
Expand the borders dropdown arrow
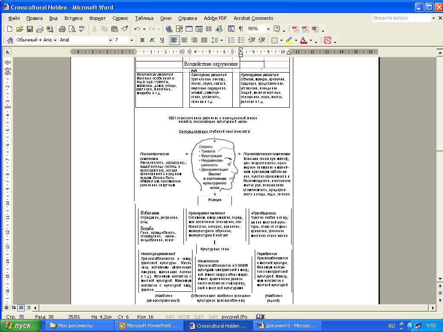(281, 40)
